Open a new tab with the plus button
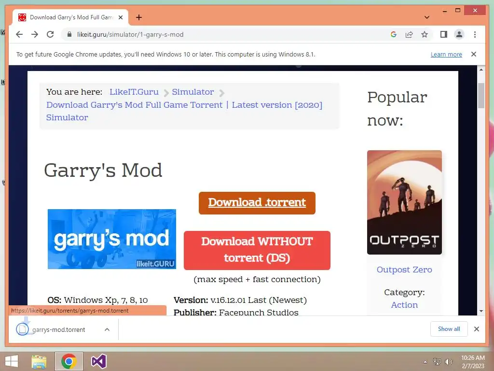 click(x=139, y=17)
